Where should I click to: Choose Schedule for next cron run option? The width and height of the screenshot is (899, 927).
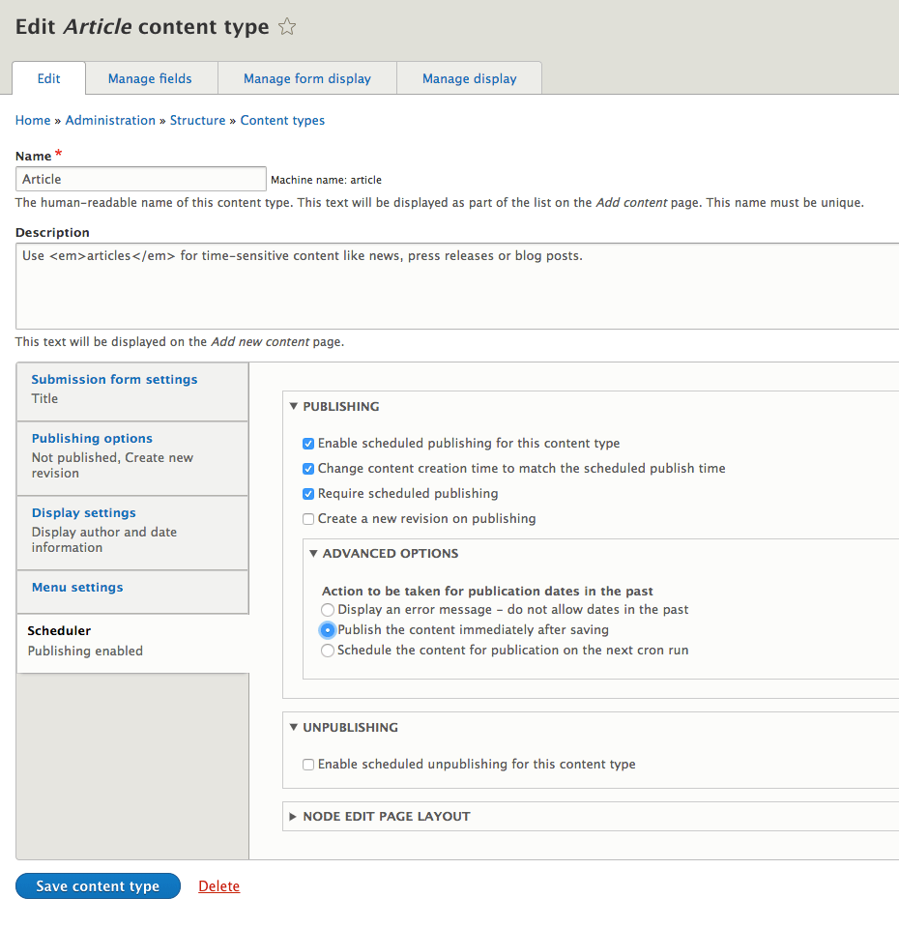click(x=328, y=651)
